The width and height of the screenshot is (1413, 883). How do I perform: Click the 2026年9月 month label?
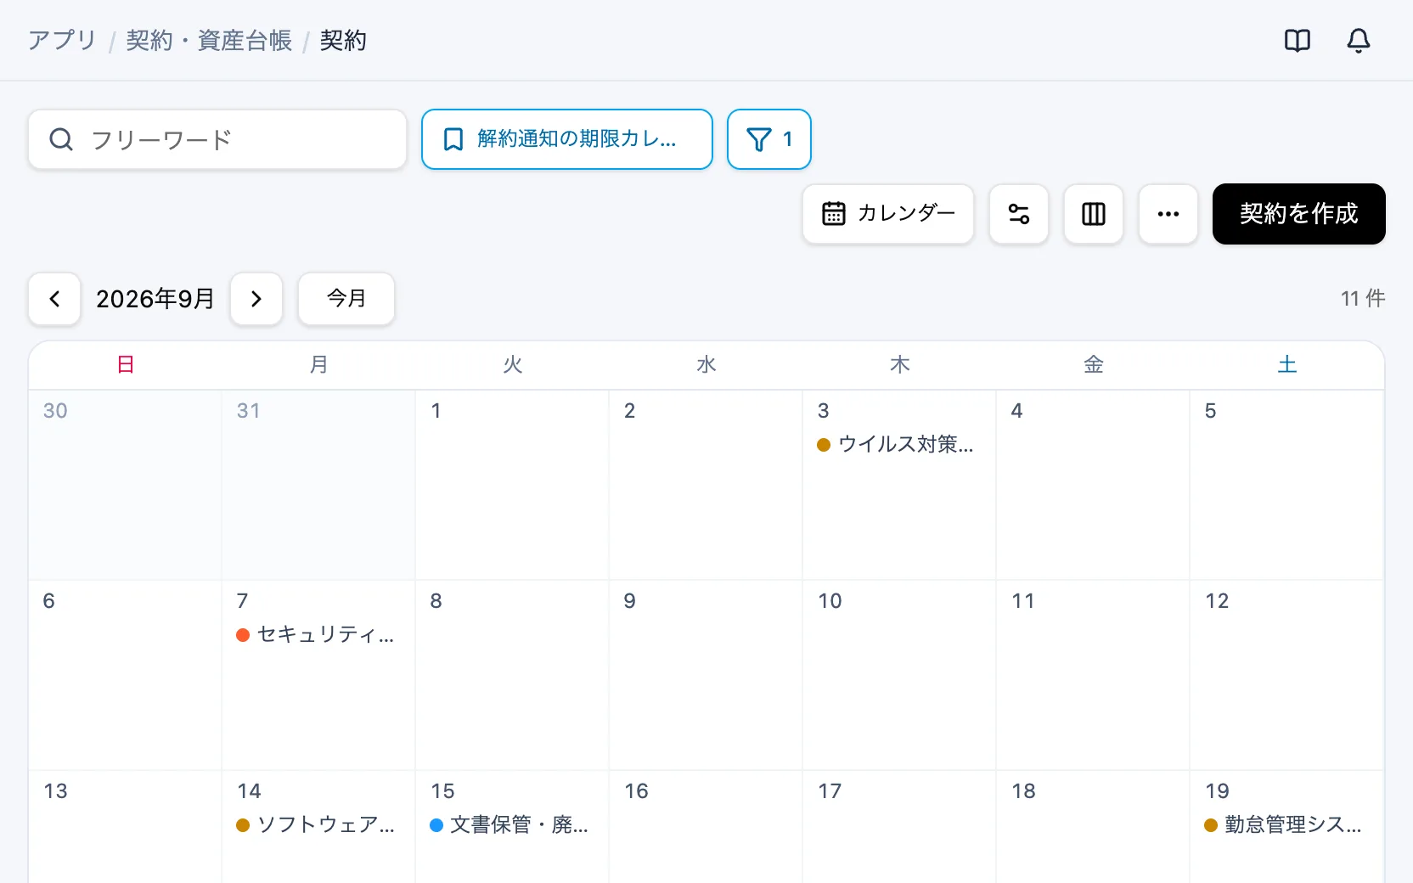(155, 299)
